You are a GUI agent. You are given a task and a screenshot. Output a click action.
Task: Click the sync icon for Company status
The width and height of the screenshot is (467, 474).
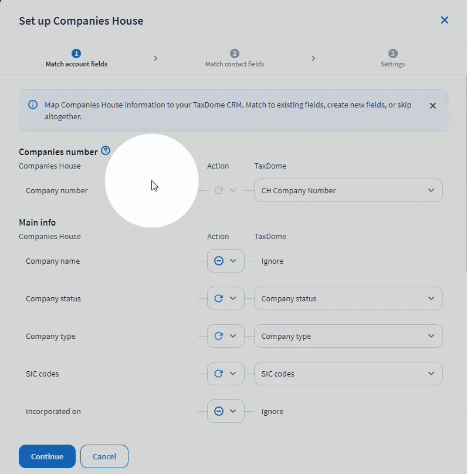tap(219, 298)
